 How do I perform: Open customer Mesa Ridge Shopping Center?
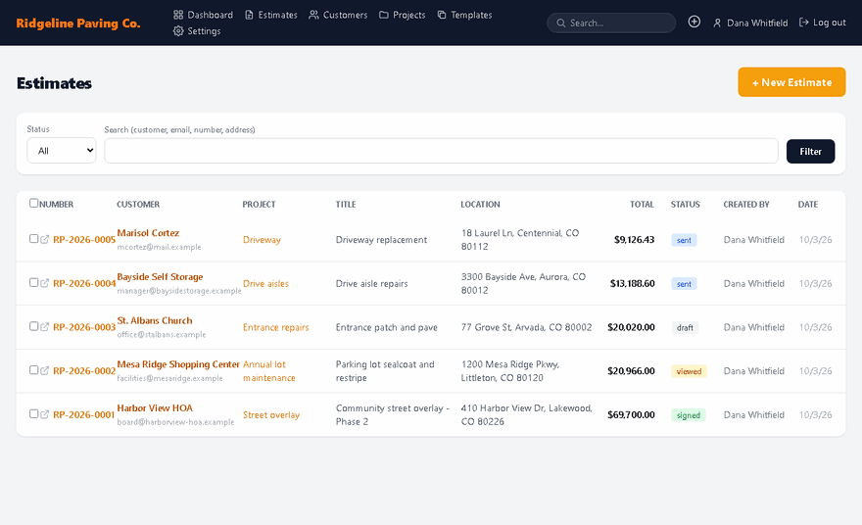point(178,364)
